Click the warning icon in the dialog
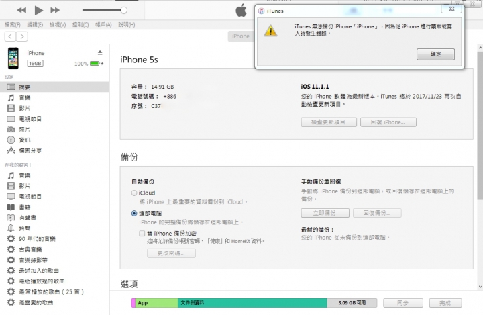 [x=270, y=30]
